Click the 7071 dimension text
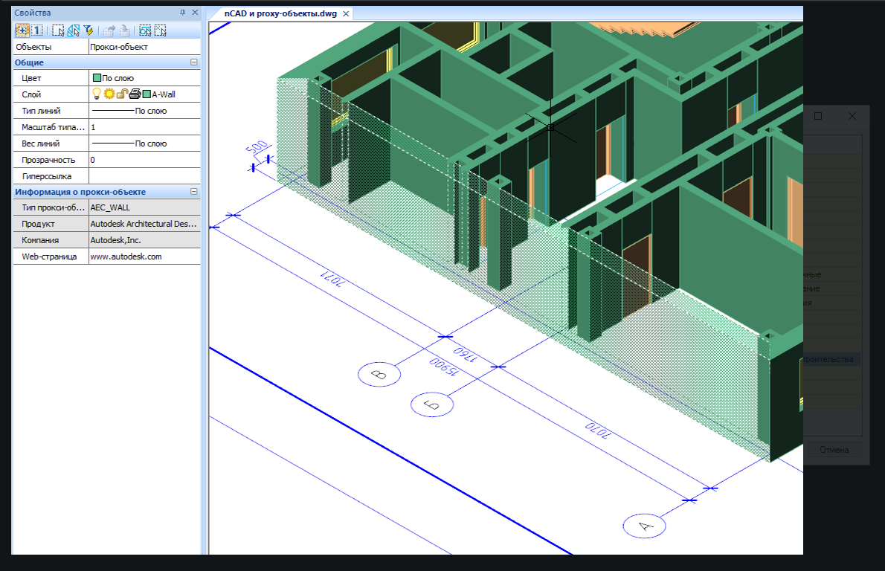 coord(331,278)
